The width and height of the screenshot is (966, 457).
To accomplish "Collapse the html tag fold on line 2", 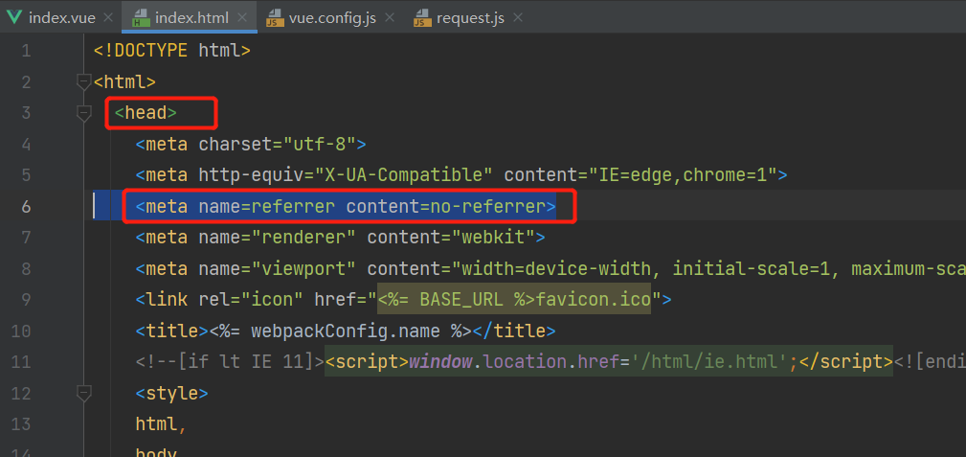I will pyautogui.click(x=83, y=81).
